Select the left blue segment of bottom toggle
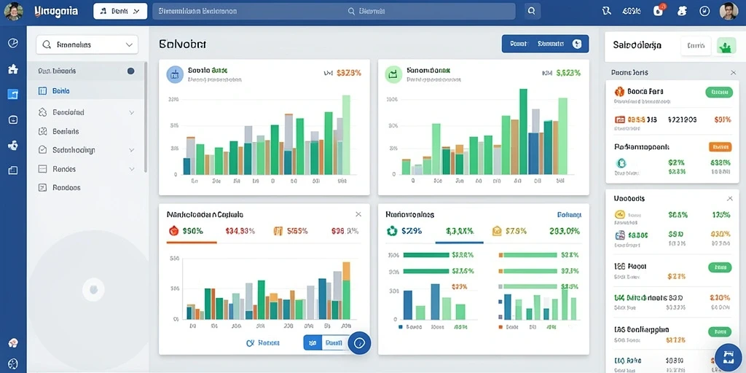The width and height of the screenshot is (746, 373). click(x=313, y=342)
